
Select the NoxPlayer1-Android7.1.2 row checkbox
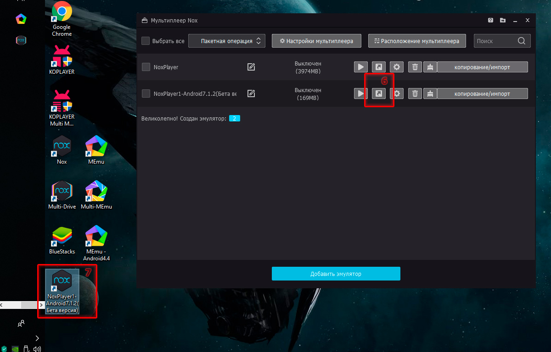click(x=146, y=93)
